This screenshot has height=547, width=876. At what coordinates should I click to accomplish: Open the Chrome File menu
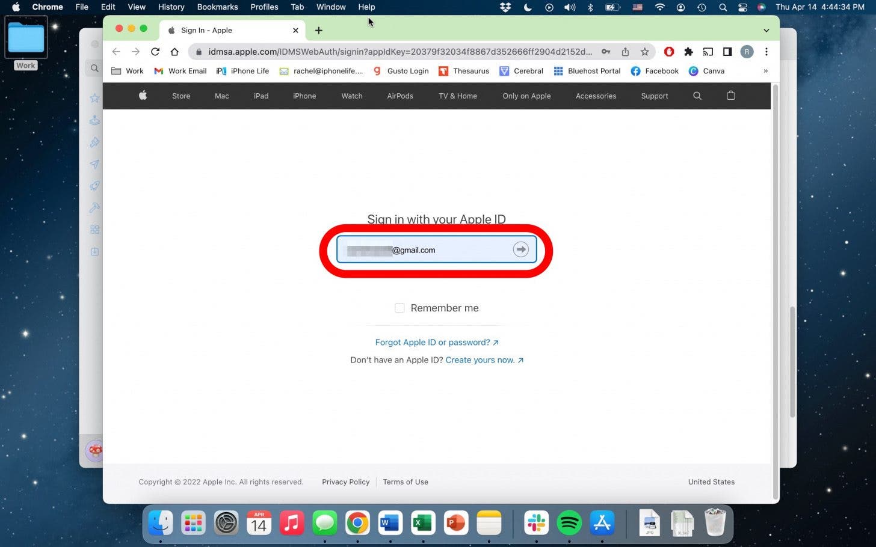82,7
